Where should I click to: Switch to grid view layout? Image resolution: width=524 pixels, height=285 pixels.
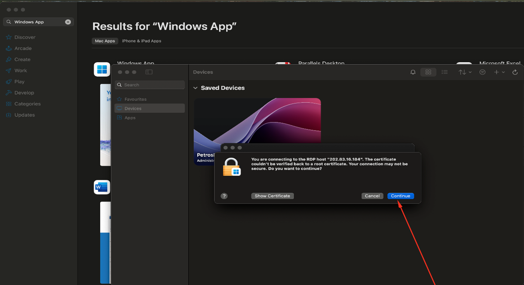coord(428,72)
